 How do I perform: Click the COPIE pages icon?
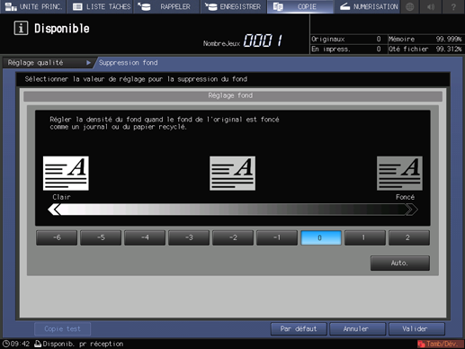[x=278, y=6]
